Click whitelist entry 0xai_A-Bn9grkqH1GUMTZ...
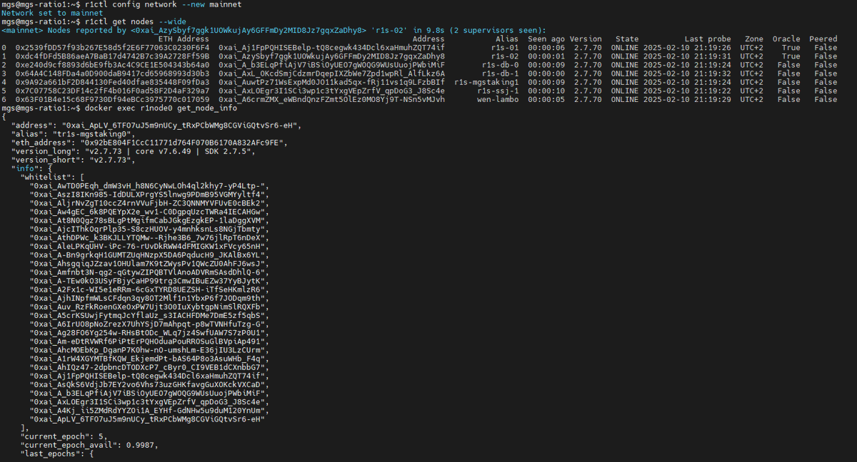 pos(147,254)
